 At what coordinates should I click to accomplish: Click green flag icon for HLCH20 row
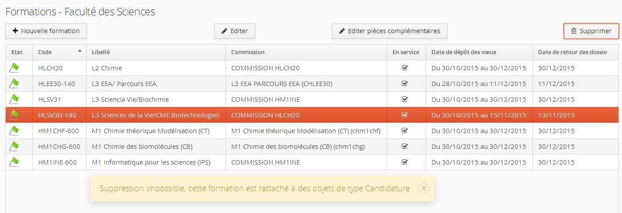point(14,68)
